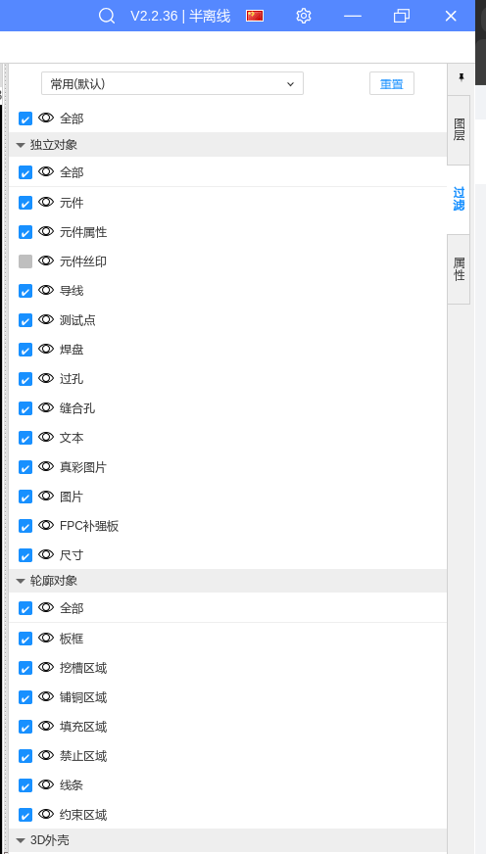Collapse the 轮廓对象 section

coord(21,581)
